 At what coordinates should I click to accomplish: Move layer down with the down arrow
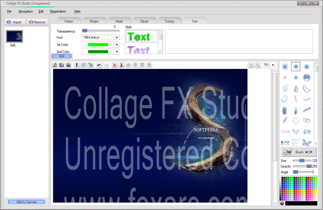click(x=135, y=65)
